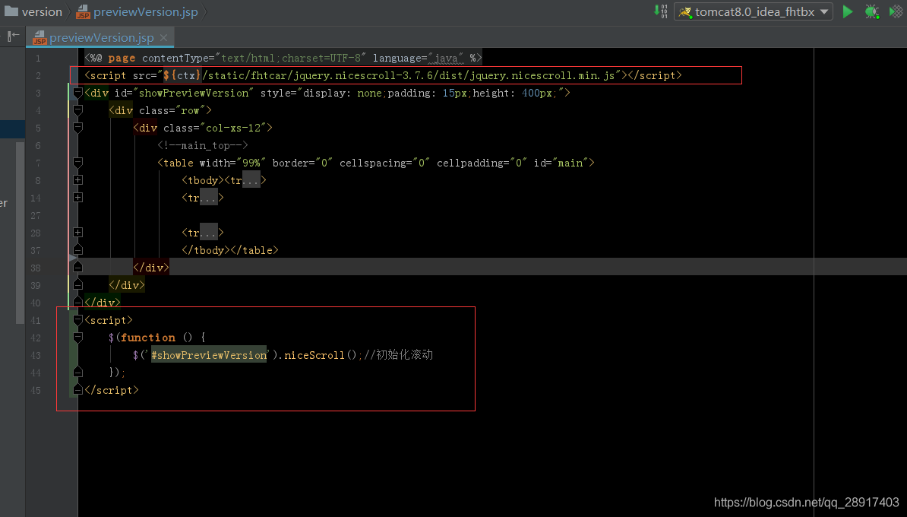
Task: Click the #showPreviewVersion selector string
Action: (x=209, y=355)
